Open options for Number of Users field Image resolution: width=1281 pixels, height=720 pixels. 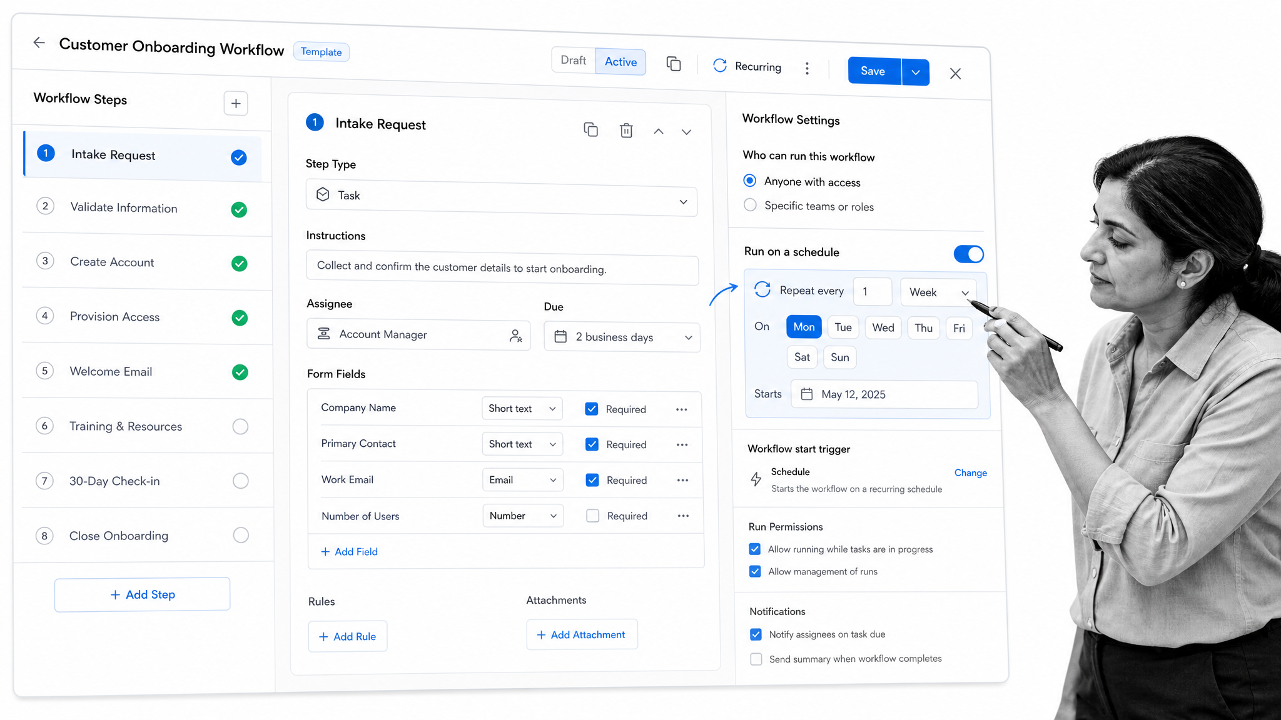(x=683, y=516)
